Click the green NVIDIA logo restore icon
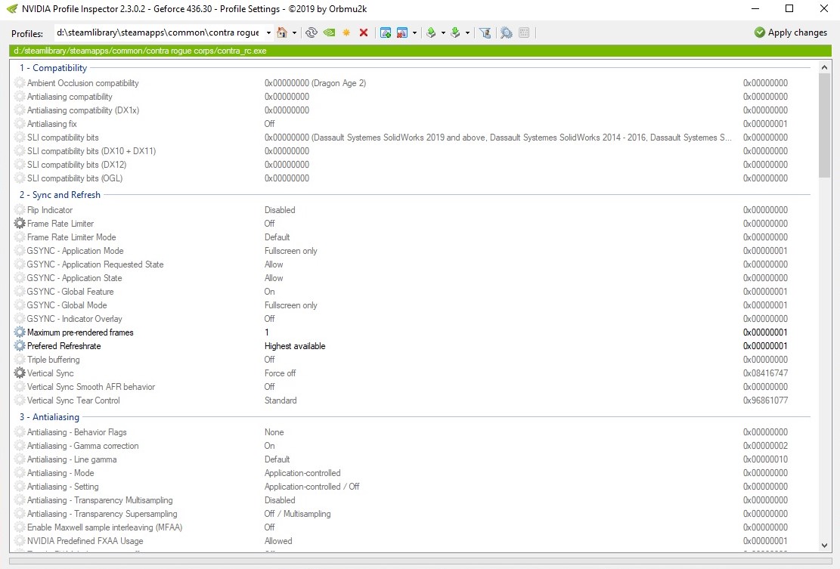Screen dimensions: 840x569 coord(329,32)
